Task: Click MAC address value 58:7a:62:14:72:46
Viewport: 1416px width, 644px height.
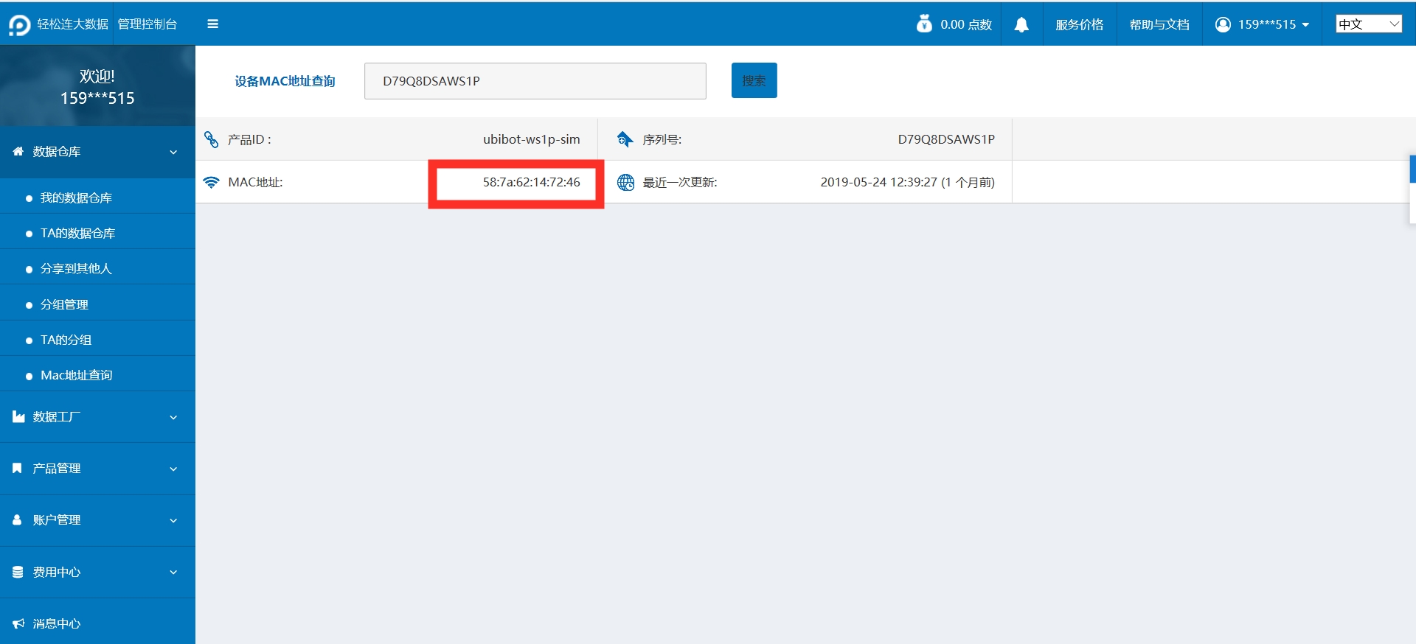Action: click(532, 182)
